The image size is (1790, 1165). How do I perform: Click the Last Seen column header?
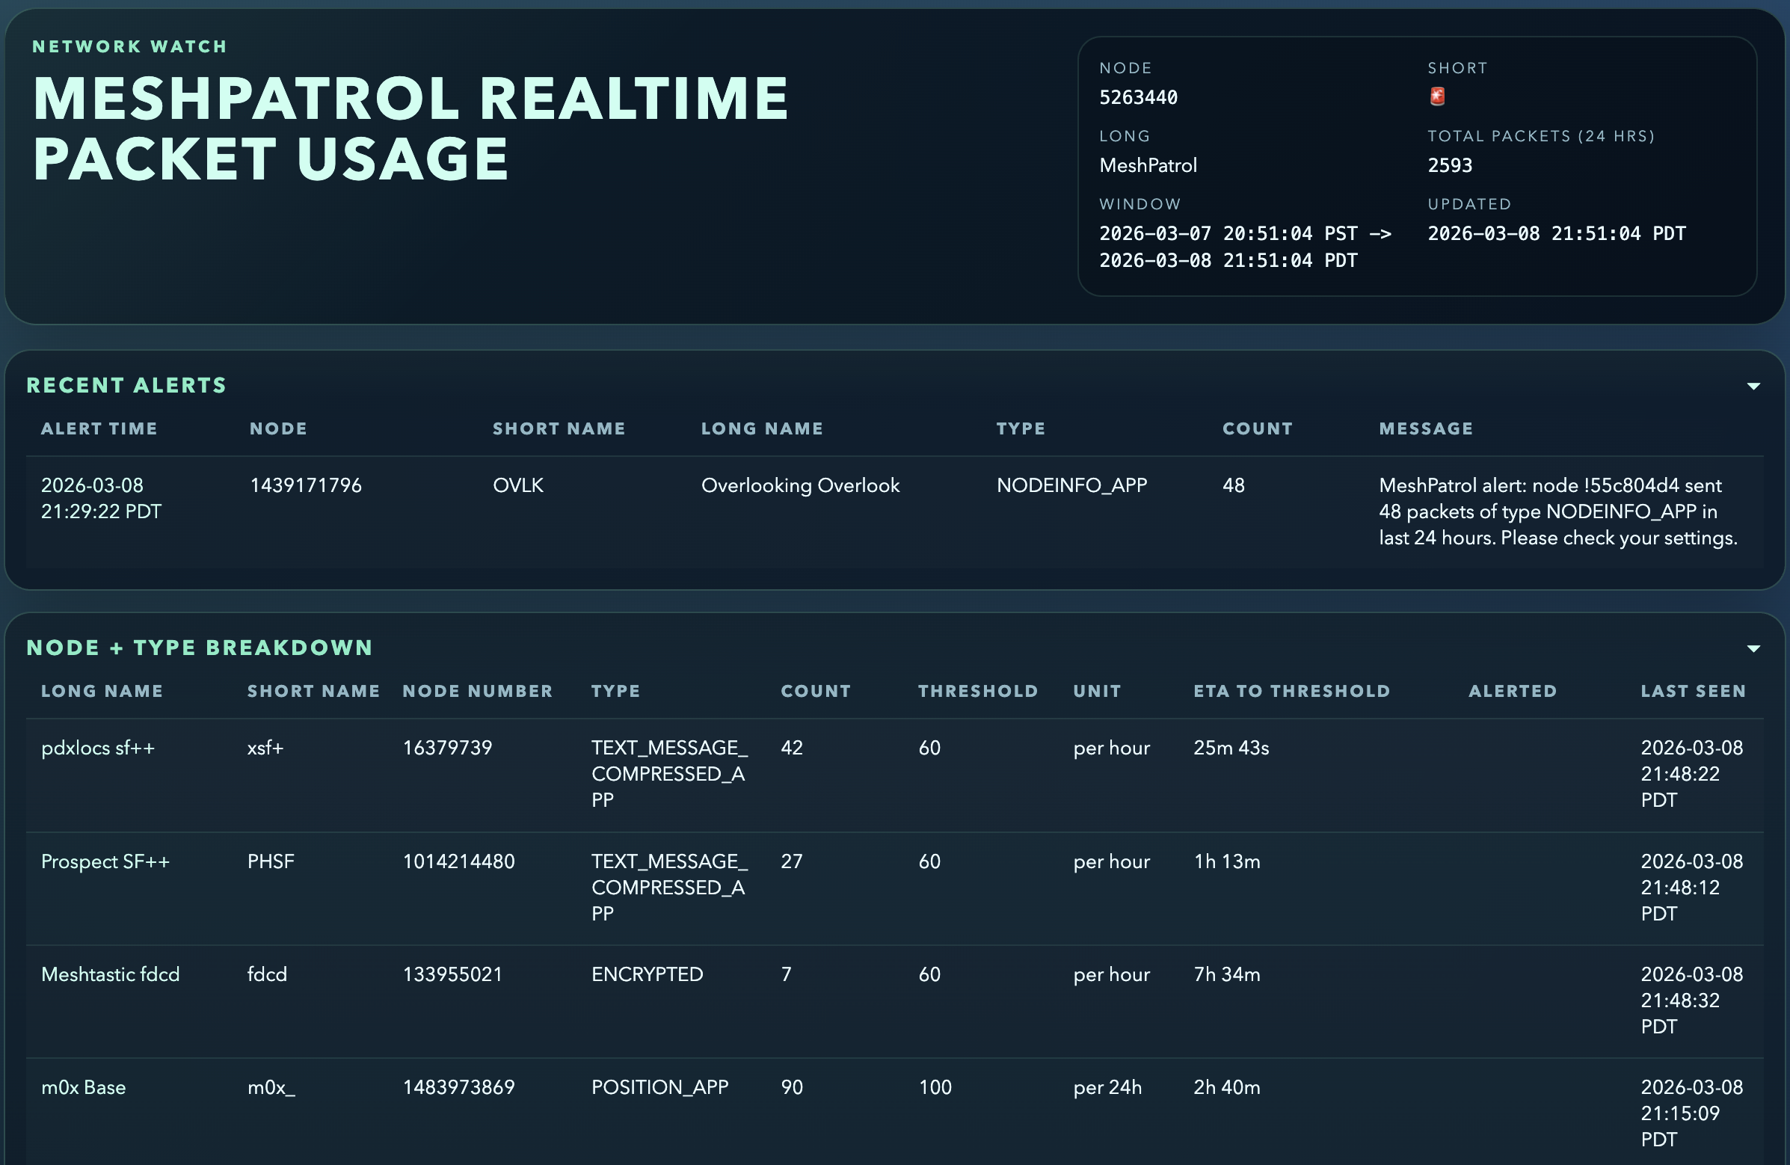pyautogui.click(x=1694, y=691)
